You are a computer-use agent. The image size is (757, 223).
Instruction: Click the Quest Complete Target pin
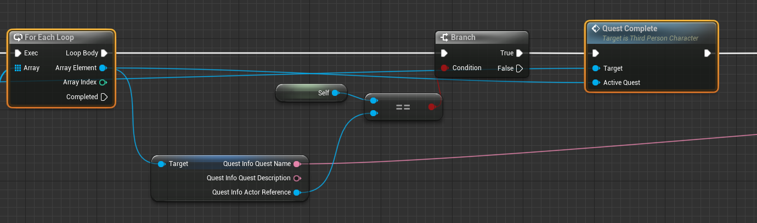(596, 68)
